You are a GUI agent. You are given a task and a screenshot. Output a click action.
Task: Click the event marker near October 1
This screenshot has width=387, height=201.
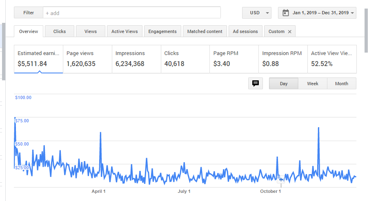coord(281,179)
